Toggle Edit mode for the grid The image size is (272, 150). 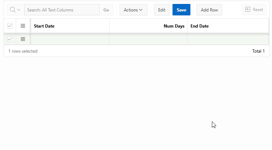click(x=162, y=10)
